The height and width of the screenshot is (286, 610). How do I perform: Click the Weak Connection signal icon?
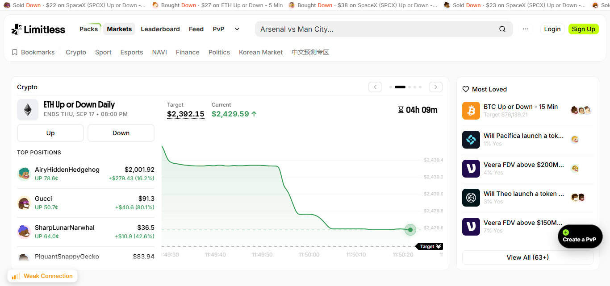click(16, 276)
